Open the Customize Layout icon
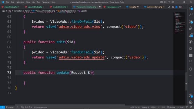Viewport: 194px width, 109px height. (173, 2)
